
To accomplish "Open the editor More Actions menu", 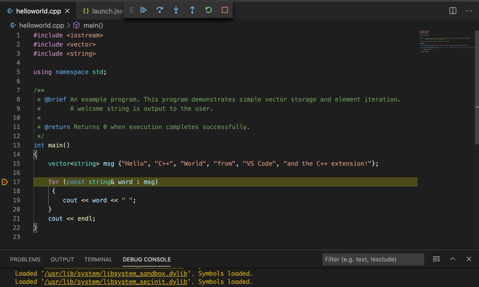I will 469,11.
